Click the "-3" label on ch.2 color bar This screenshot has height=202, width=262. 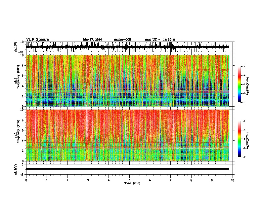click(244, 121)
